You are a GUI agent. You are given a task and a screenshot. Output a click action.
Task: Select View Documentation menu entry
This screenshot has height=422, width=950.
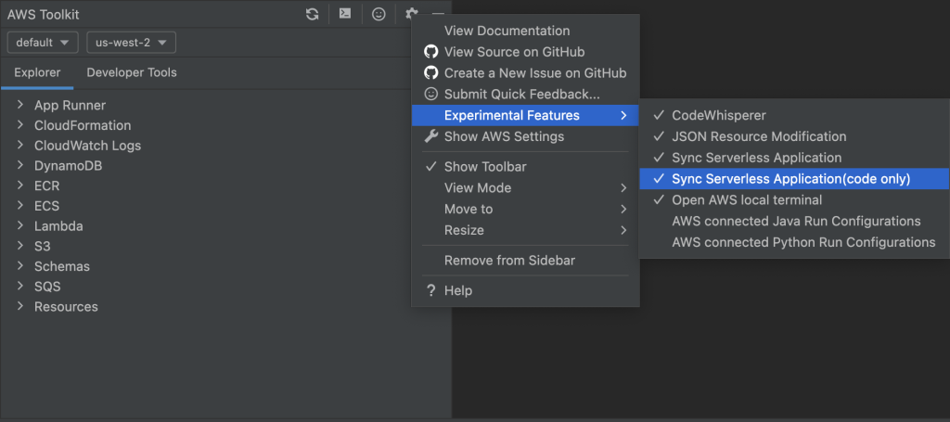(x=525, y=31)
